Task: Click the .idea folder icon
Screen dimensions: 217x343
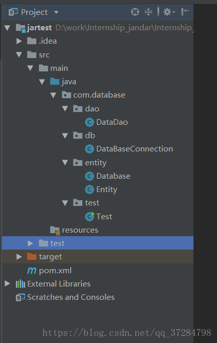Action: click(32, 41)
